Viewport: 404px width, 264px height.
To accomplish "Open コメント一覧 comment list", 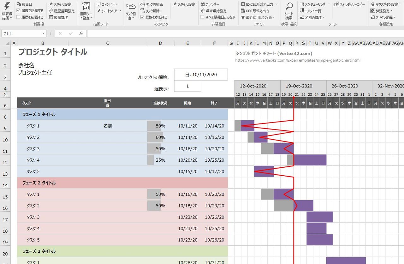I will click(311, 11).
